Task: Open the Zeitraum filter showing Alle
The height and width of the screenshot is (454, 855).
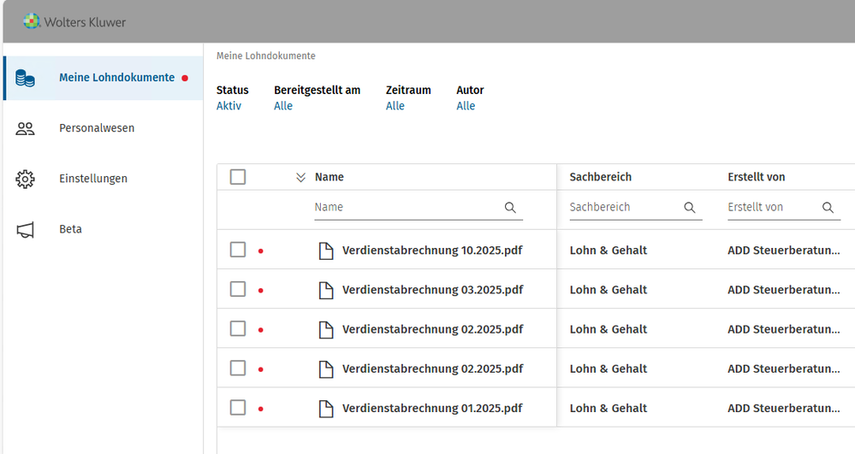Action: click(x=395, y=106)
